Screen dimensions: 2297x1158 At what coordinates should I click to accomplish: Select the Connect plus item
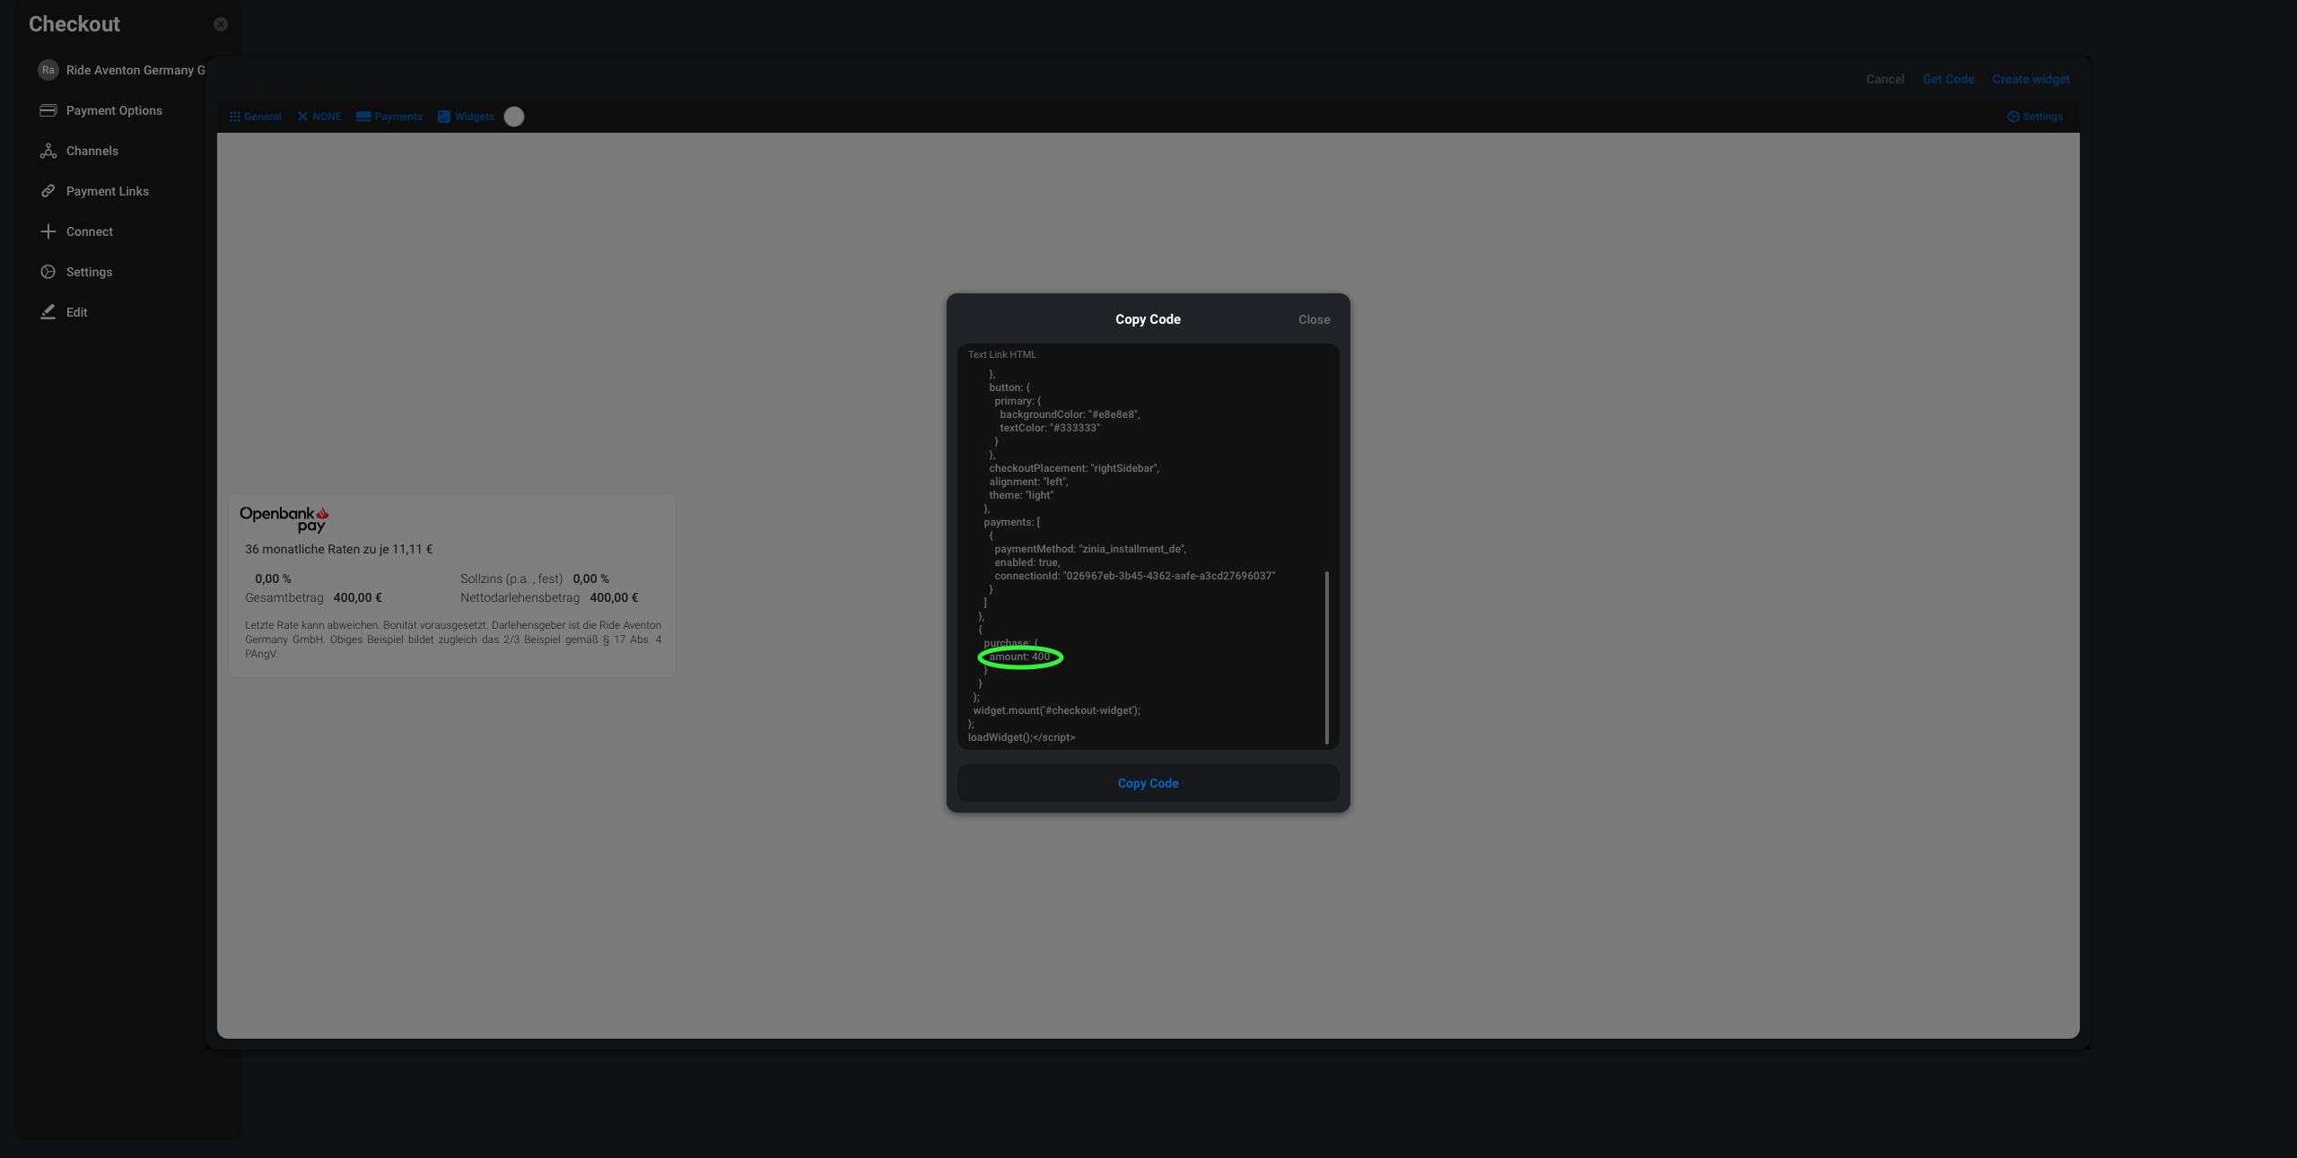pyautogui.click(x=77, y=231)
